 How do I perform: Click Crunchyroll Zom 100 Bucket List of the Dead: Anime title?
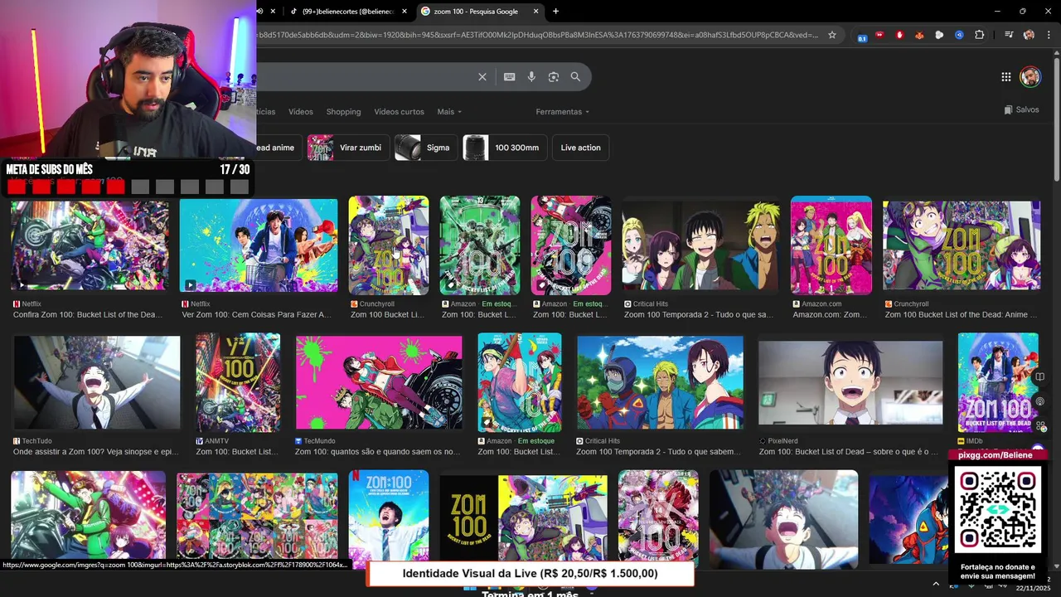click(961, 315)
